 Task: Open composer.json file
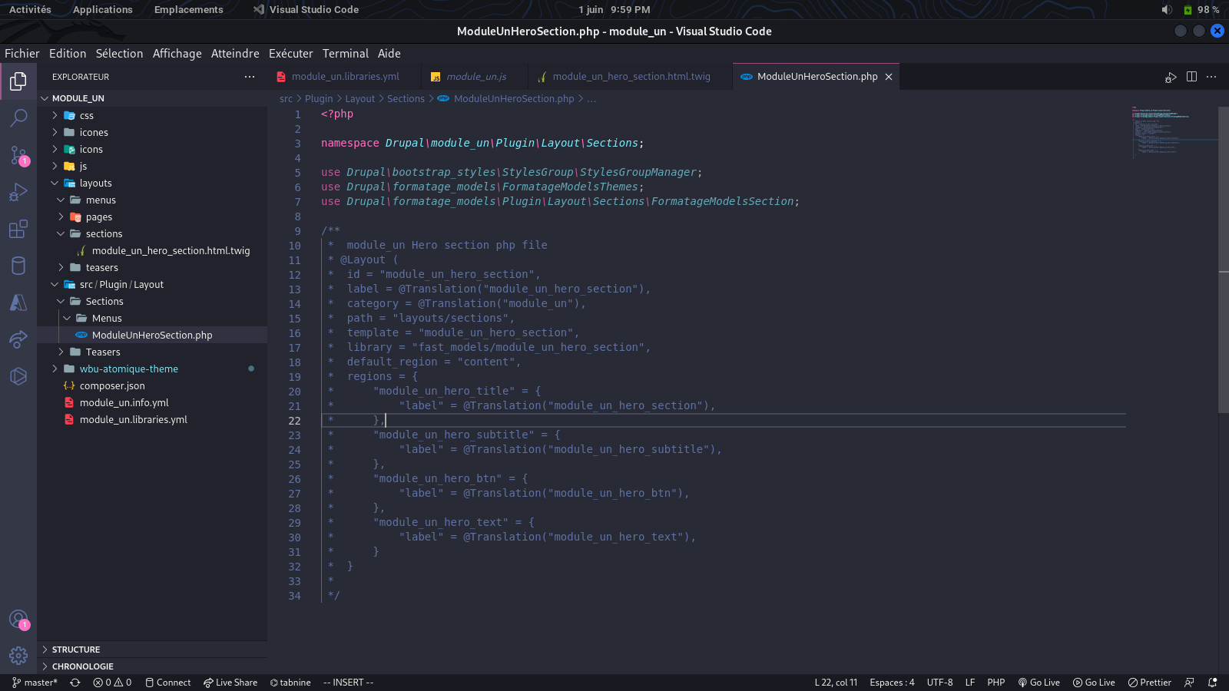click(x=152, y=386)
